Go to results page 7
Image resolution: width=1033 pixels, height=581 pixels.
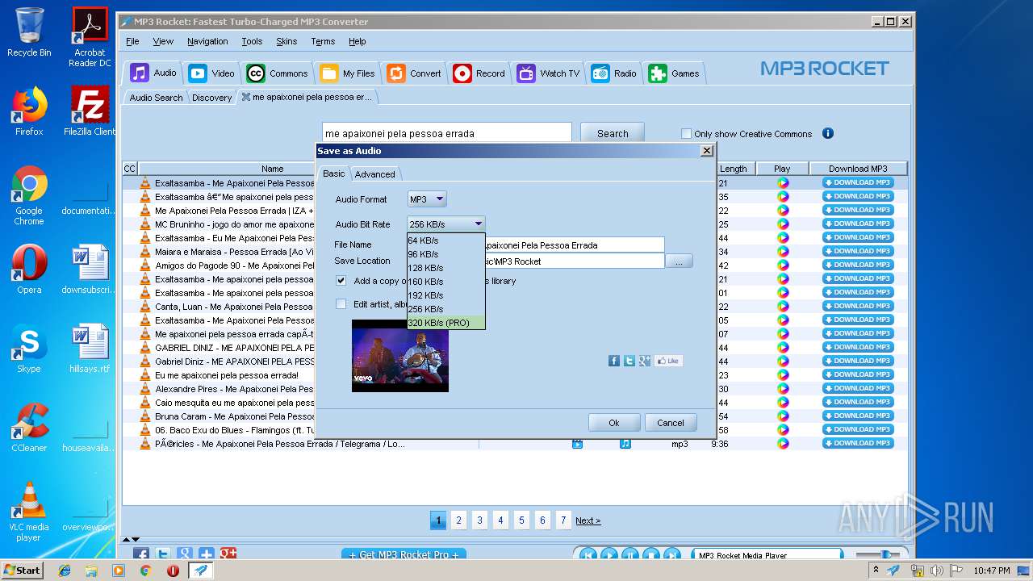pyautogui.click(x=563, y=520)
